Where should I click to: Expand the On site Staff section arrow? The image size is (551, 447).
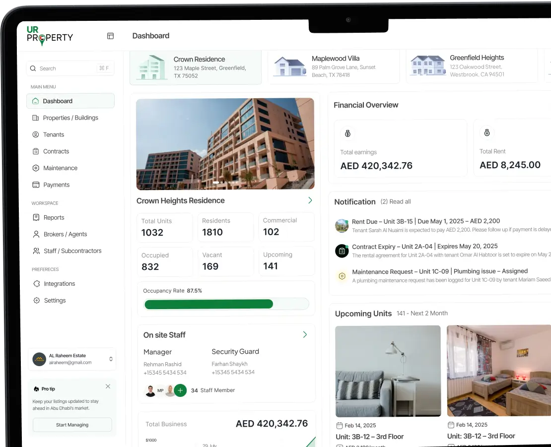tap(305, 335)
